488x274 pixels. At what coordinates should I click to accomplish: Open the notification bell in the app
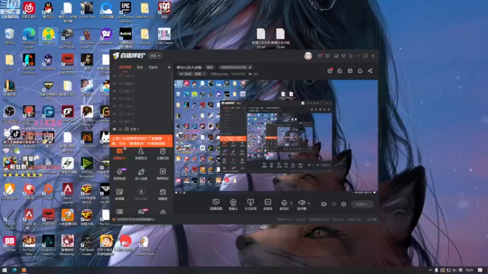[x=360, y=71]
